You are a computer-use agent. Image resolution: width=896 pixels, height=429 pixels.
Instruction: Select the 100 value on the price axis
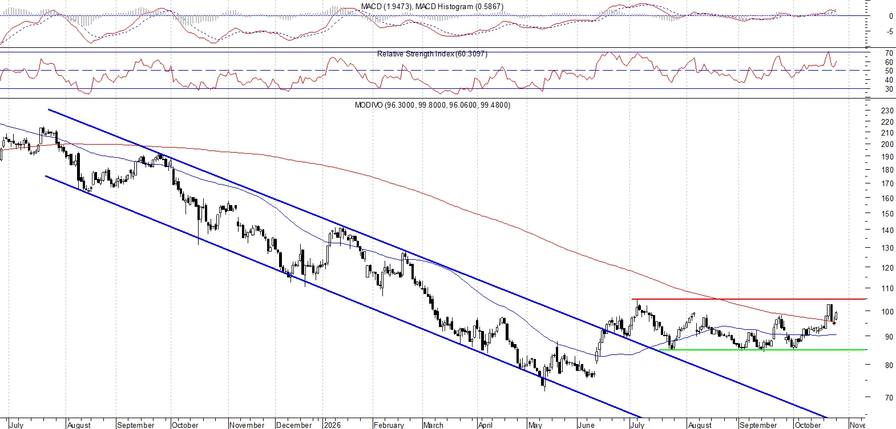pos(887,311)
